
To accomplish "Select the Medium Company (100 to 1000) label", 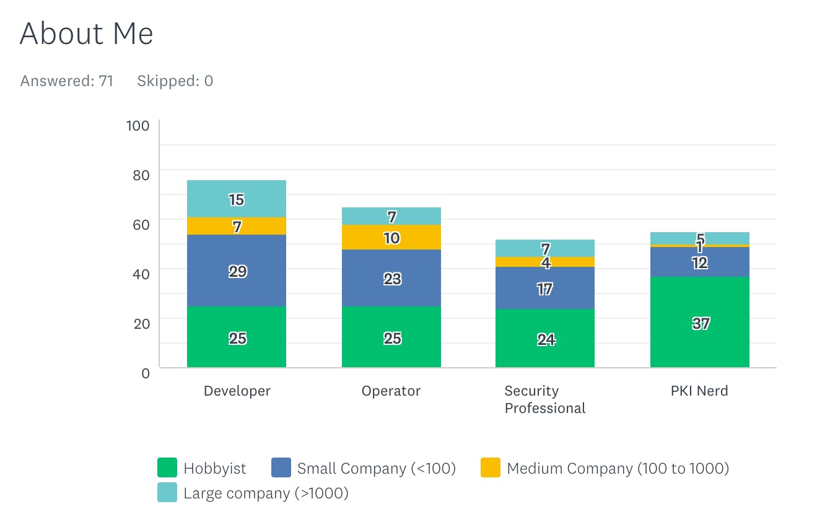I will (618, 469).
